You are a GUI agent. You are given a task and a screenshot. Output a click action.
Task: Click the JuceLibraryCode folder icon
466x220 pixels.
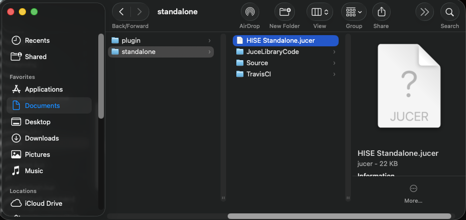pos(240,52)
